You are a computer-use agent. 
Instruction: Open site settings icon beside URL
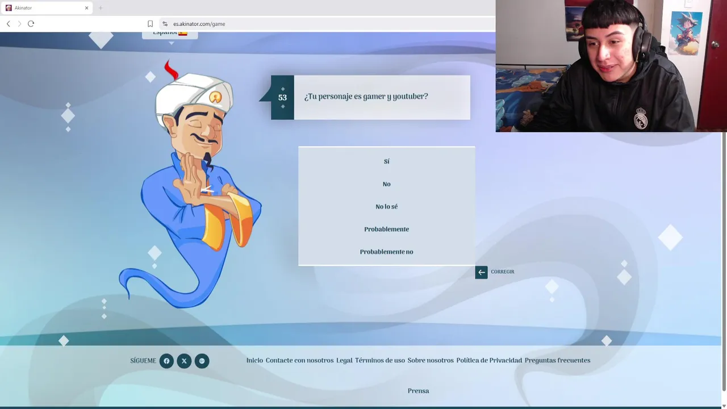pos(165,24)
